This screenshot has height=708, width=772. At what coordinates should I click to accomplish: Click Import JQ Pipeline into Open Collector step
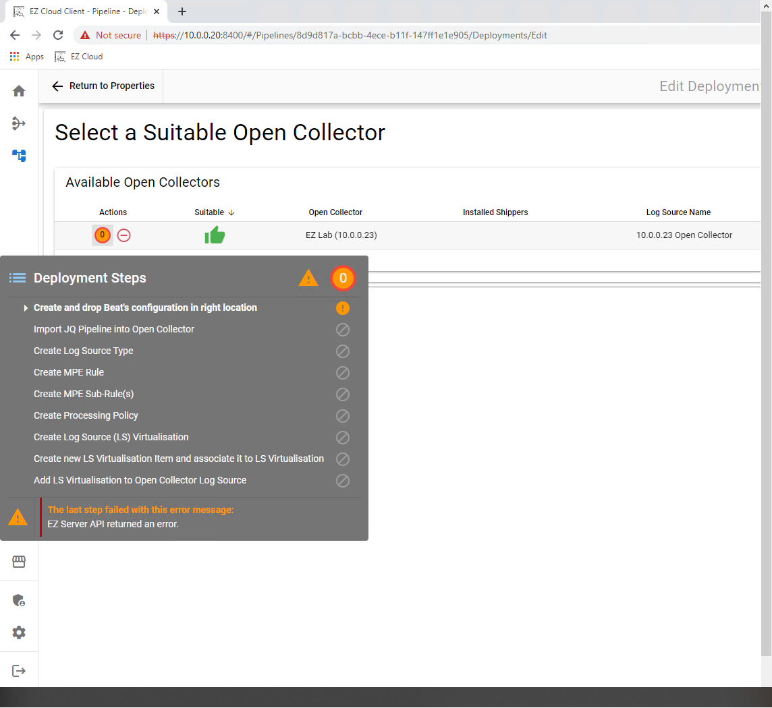(114, 329)
